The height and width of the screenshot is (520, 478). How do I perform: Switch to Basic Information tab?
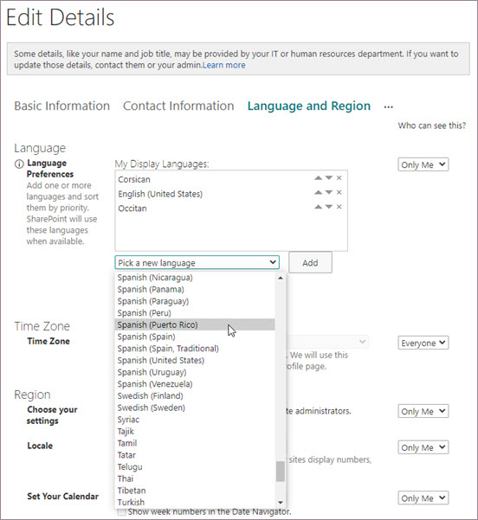pyautogui.click(x=61, y=106)
